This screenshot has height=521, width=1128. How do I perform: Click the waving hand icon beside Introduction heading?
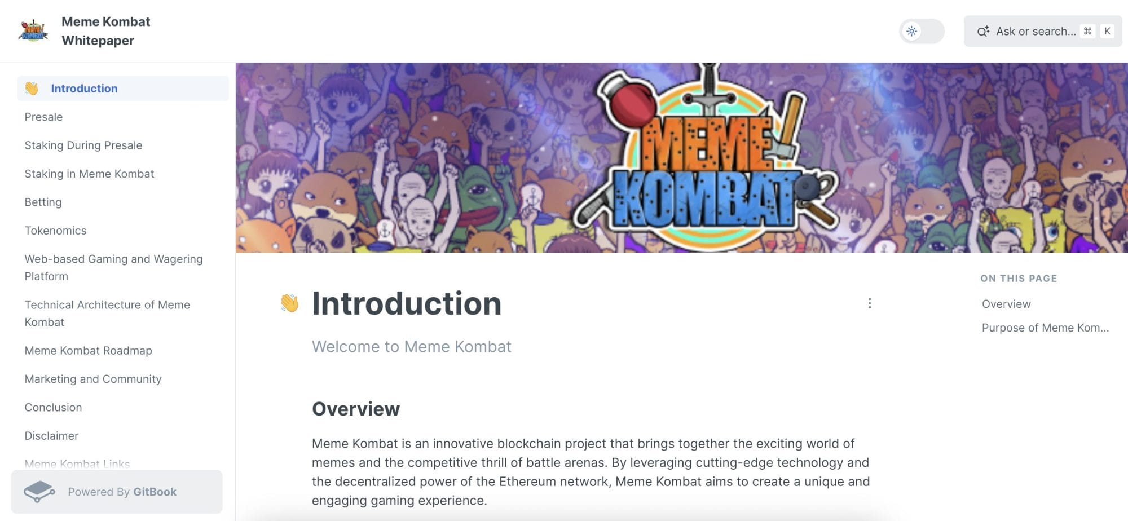point(290,303)
